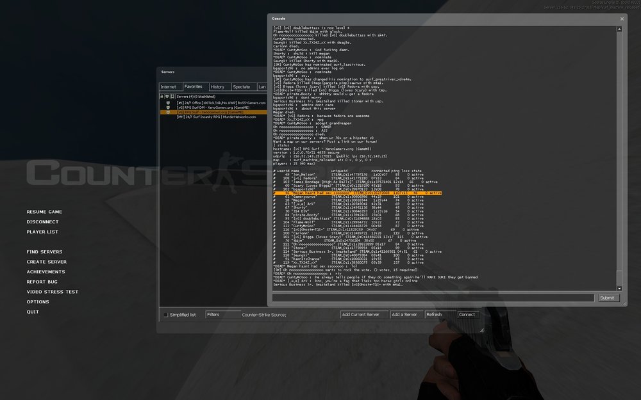Switch to the Internet tab in Servers

[x=171, y=87]
